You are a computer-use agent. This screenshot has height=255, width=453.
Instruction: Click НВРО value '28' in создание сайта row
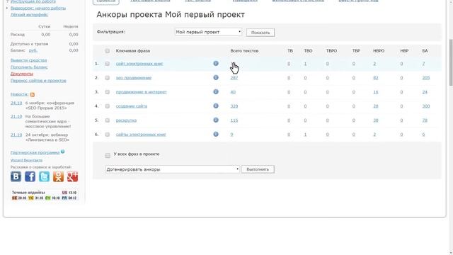[x=376, y=106]
